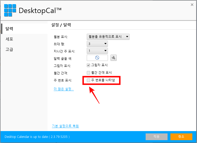Click the 월분 표시: label
197x143 pixels.
coord(61,37)
